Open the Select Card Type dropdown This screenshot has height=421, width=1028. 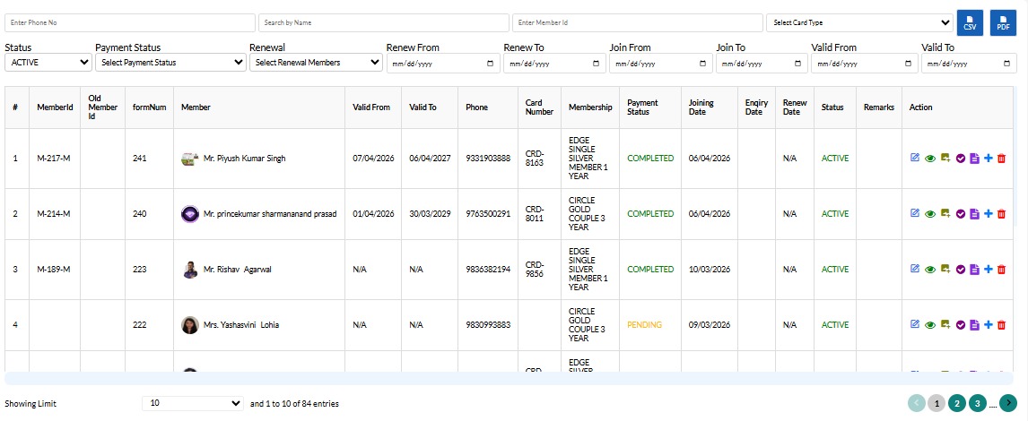pos(859,22)
